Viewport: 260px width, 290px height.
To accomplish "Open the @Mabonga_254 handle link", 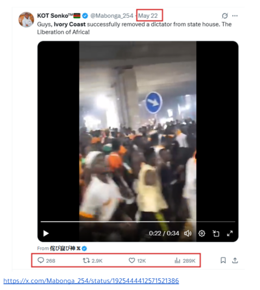I will point(112,16).
